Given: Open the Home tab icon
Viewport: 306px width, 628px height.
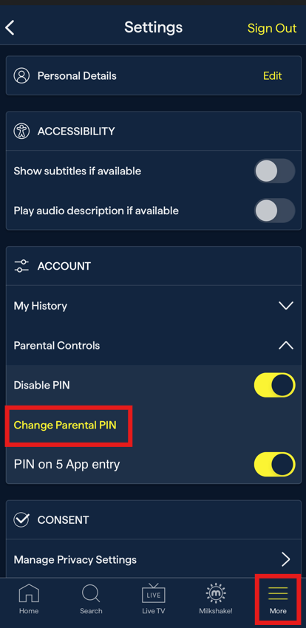Looking at the screenshot, I should [x=29, y=593].
